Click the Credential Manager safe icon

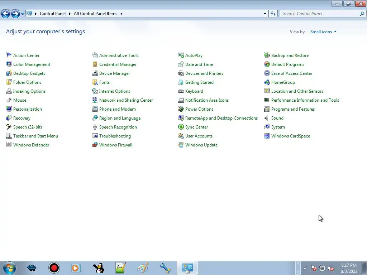(x=95, y=64)
